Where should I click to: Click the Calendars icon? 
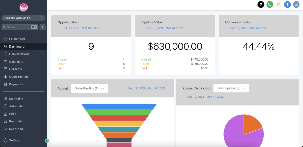(x=5, y=62)
